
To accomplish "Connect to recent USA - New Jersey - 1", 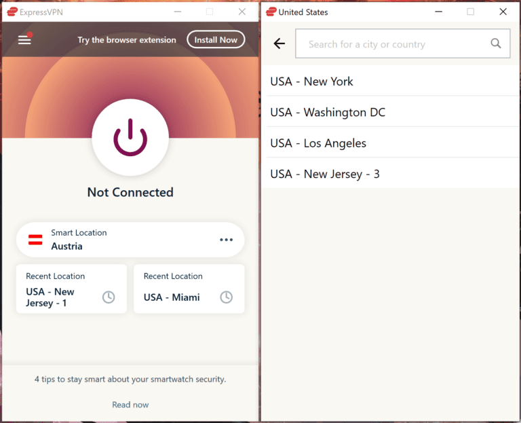I will 71,289.
